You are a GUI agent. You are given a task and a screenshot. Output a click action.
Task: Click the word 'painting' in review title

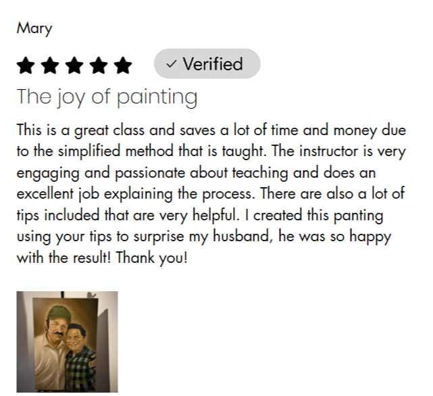click(157, 98)
